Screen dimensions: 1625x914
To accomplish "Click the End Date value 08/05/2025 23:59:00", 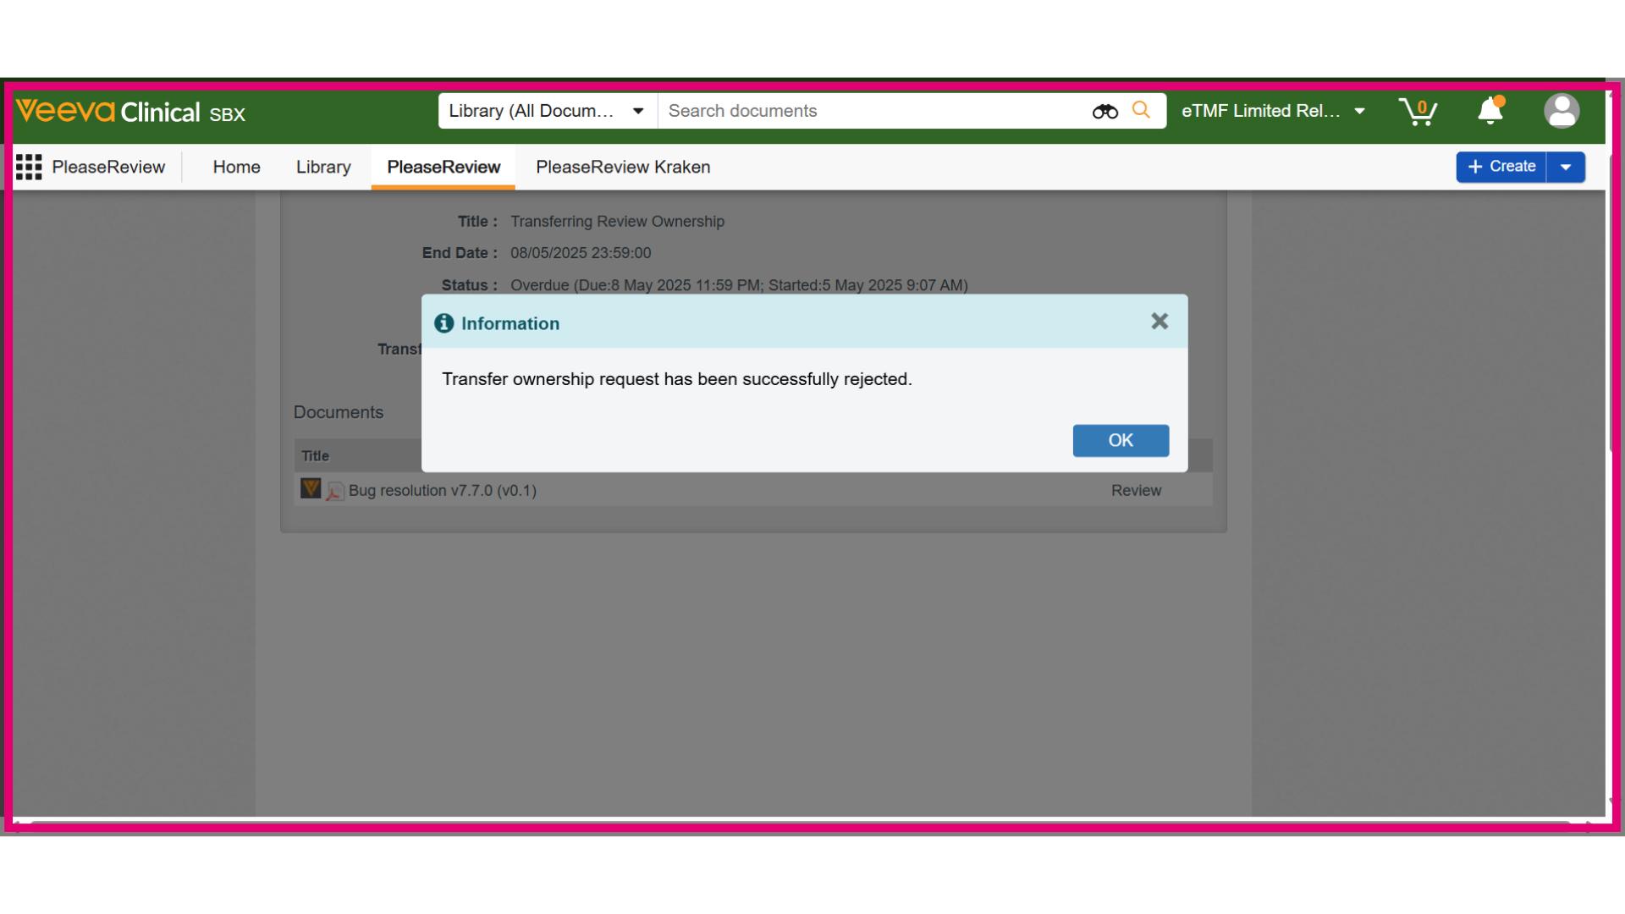I will 581,252.
